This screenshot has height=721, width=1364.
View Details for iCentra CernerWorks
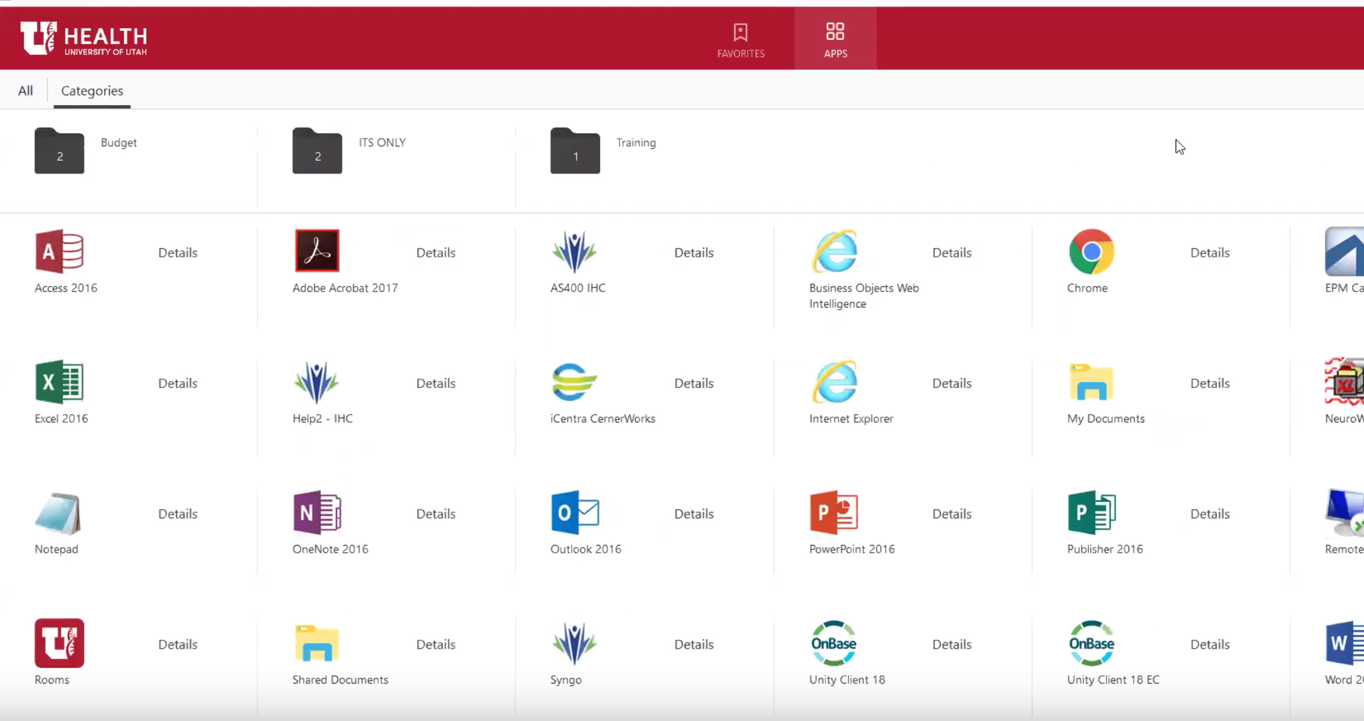coord(694,384)
